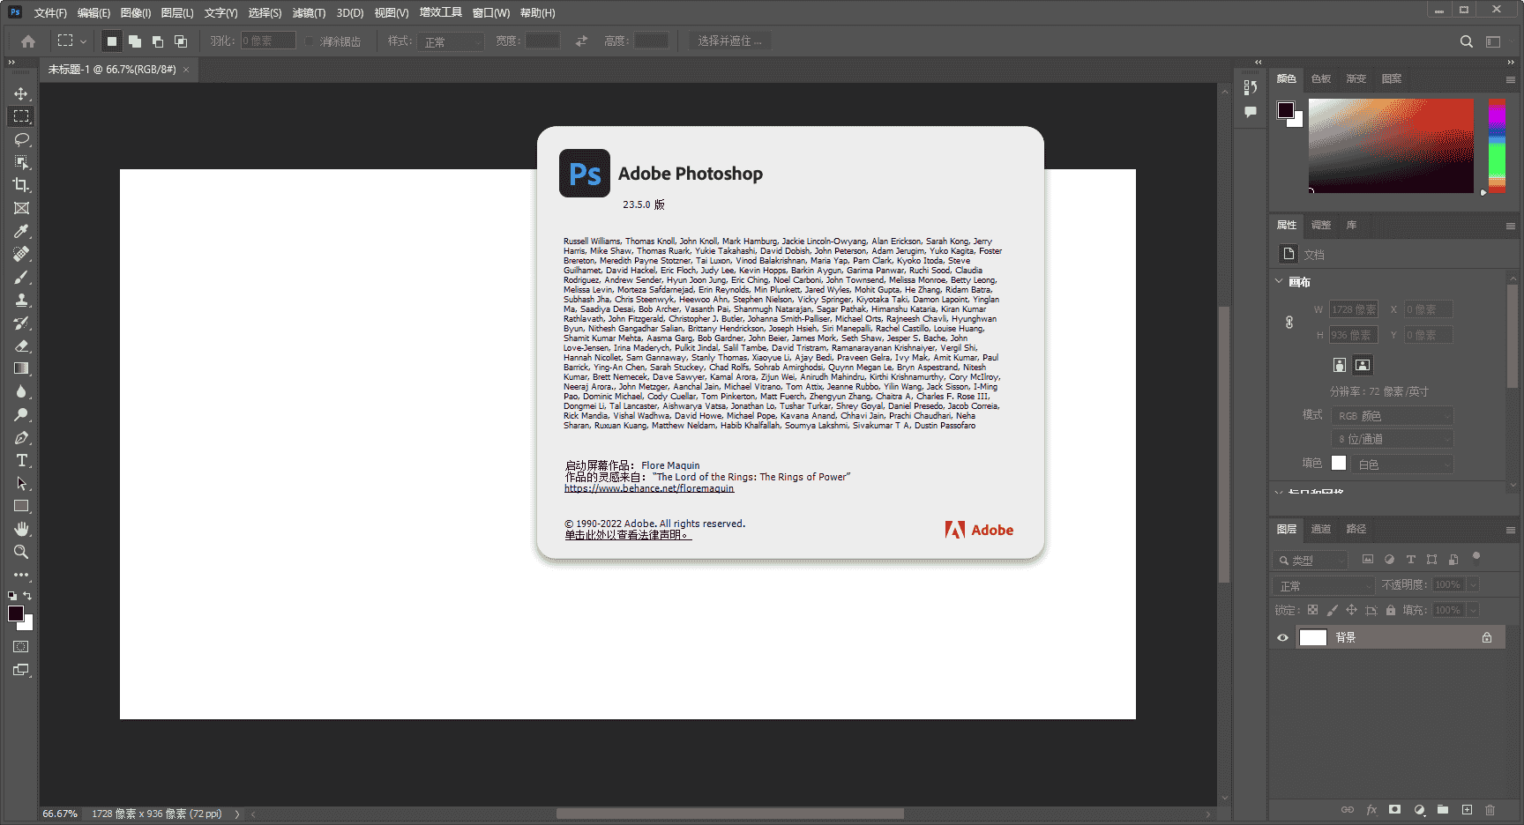Click the 选择并遮住 button
1524x825 pixels.
point(729,41)
